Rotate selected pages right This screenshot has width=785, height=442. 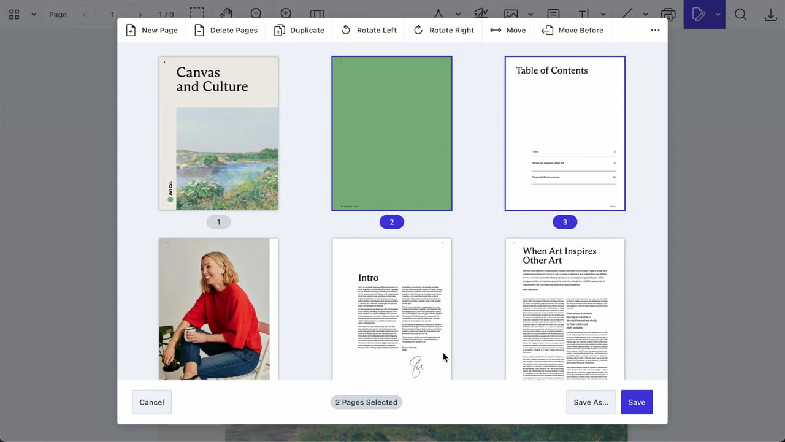pyautogui.click(x=443, y=30)
